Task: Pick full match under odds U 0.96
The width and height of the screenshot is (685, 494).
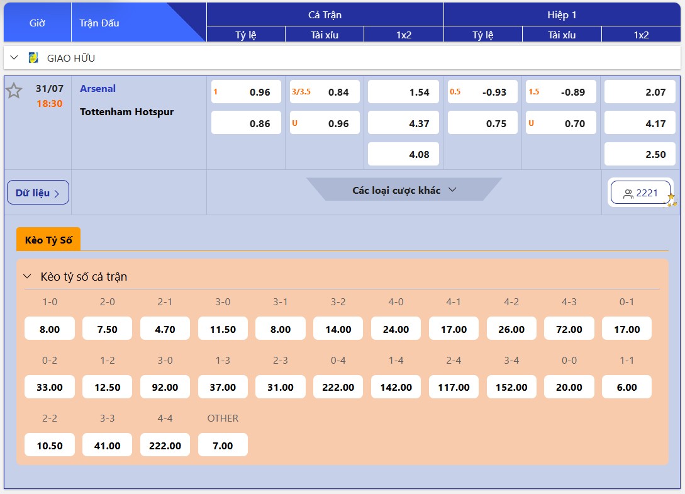Action: click(x=325, y=123)
